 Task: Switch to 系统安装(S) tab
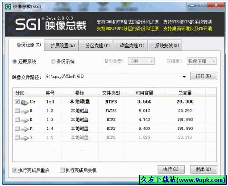tap(165, 45)
